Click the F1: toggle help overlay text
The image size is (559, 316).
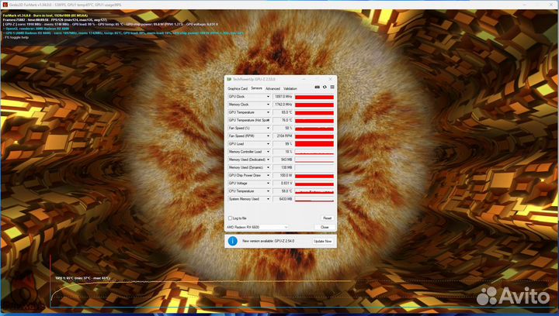pos(16,37)
